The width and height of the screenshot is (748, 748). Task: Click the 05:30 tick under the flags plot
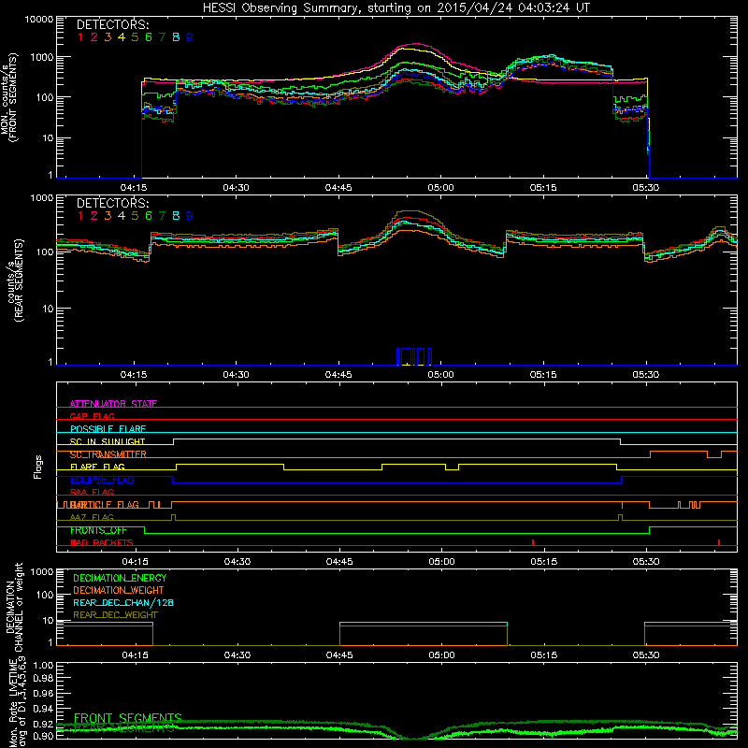pyautogui.click(x=646, y=562)
